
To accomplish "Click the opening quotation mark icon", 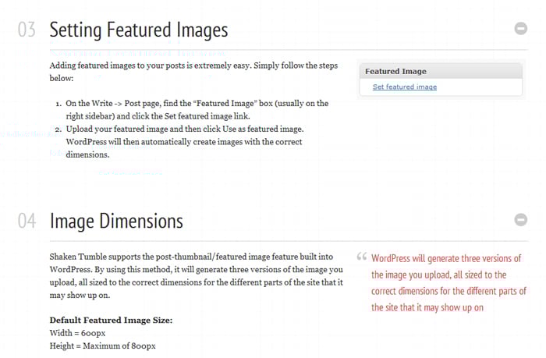I will point(362,256).
